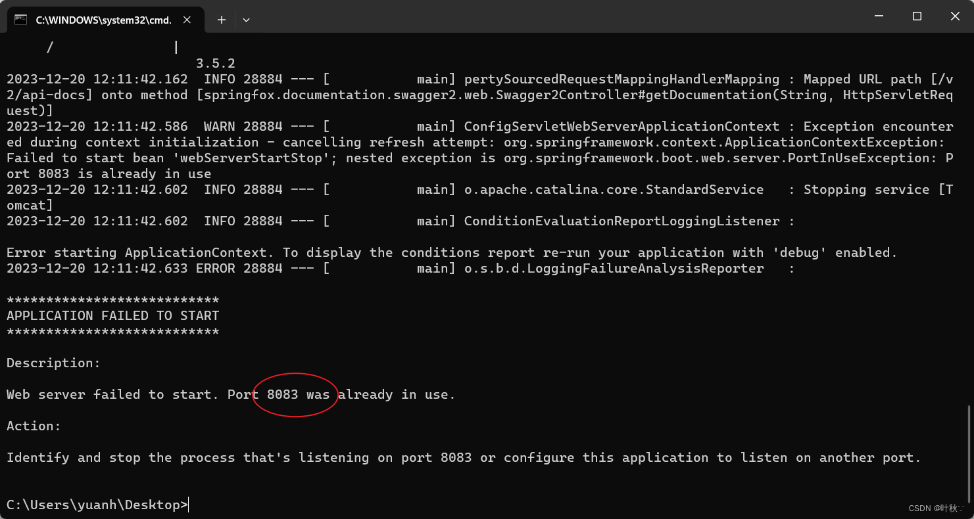This screenshot has width=974, height=519.
Task: Click timestamp 2023-12-20 12:11:42.633
Action: click(x=97, y=268)
